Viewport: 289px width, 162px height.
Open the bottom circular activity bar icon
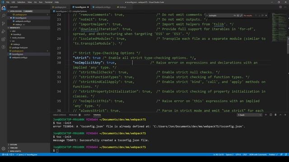(x=4, y=47)
